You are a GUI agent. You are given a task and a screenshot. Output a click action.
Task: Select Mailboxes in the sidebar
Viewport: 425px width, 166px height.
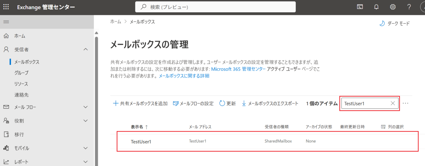pos(27,62)
